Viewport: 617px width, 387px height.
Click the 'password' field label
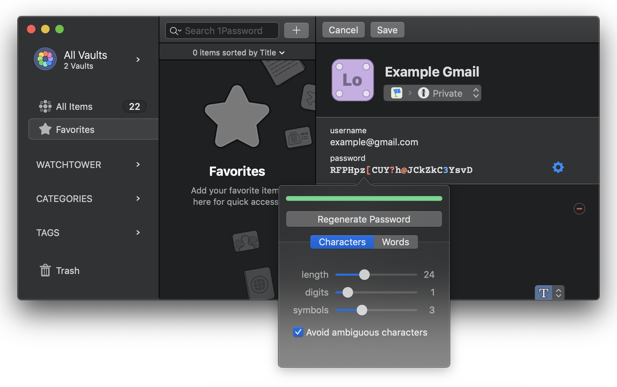pyautogui.click(x=347, y=158)
